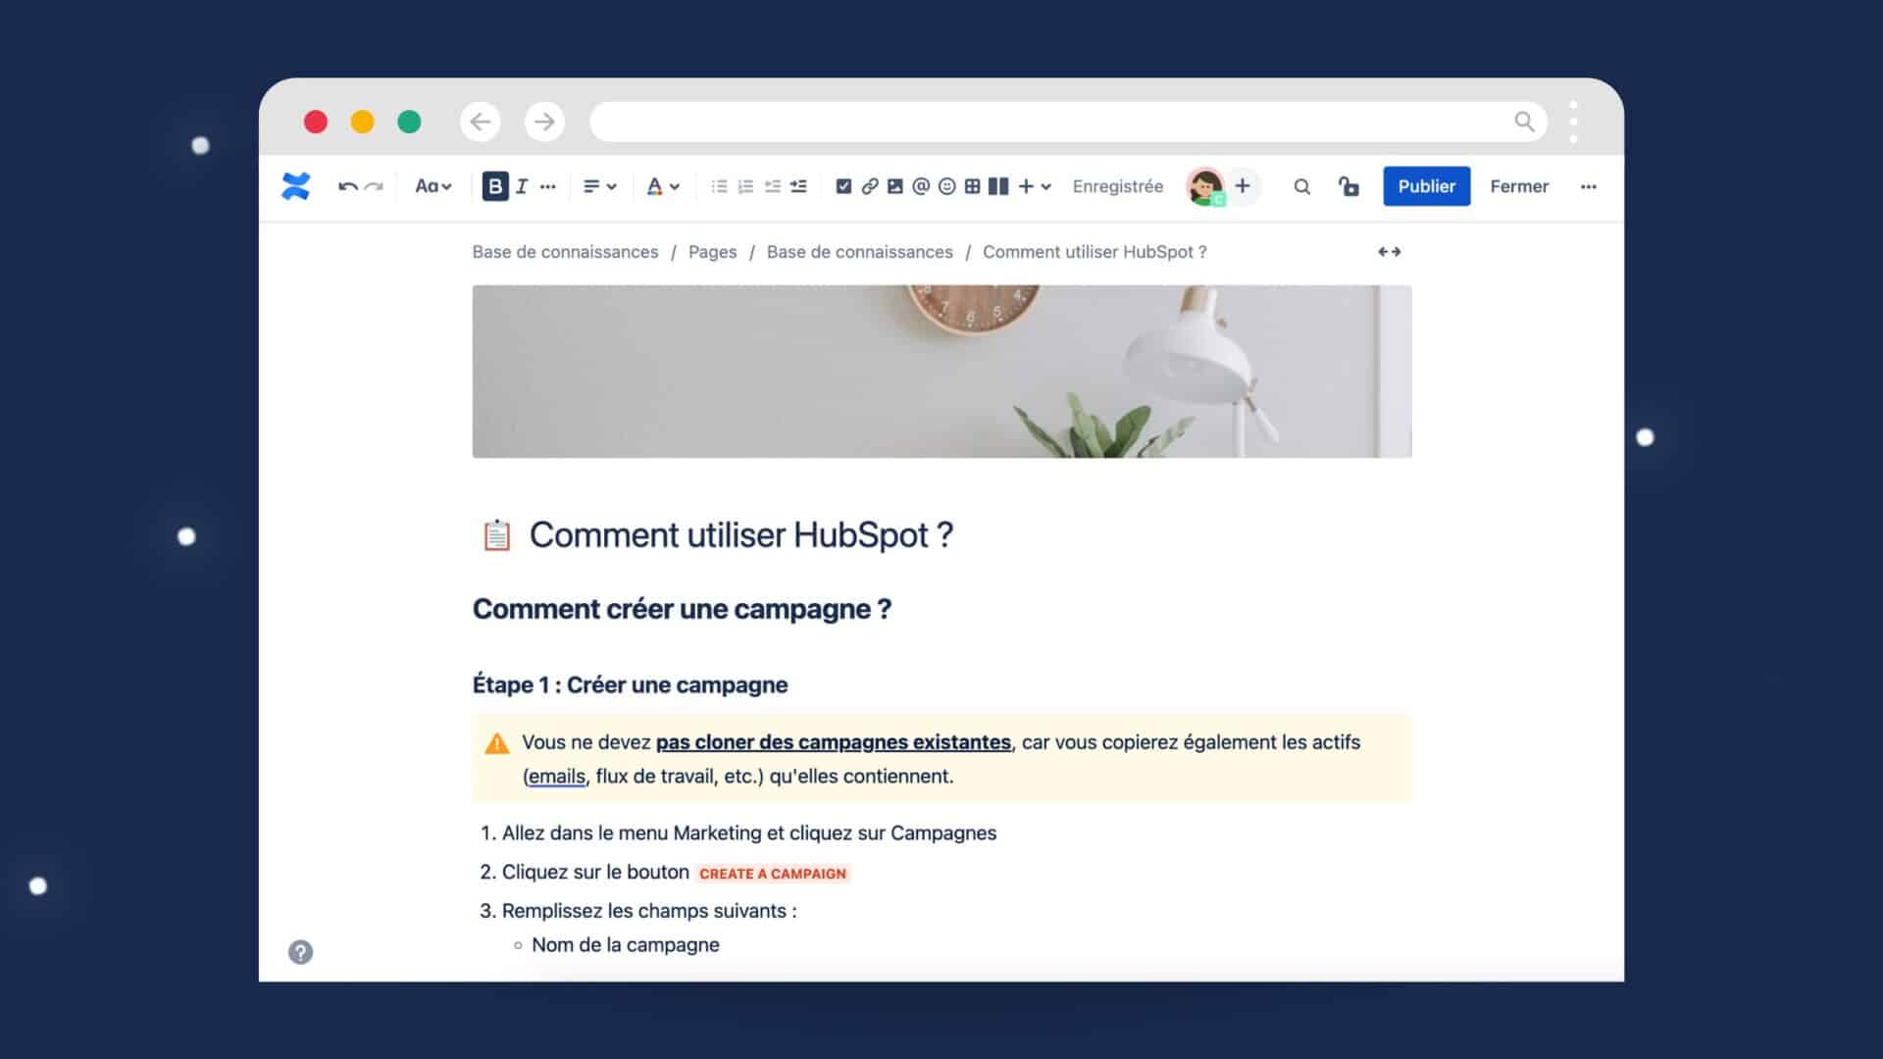
Task: Toggle page width arrows
Action: 1389,252
